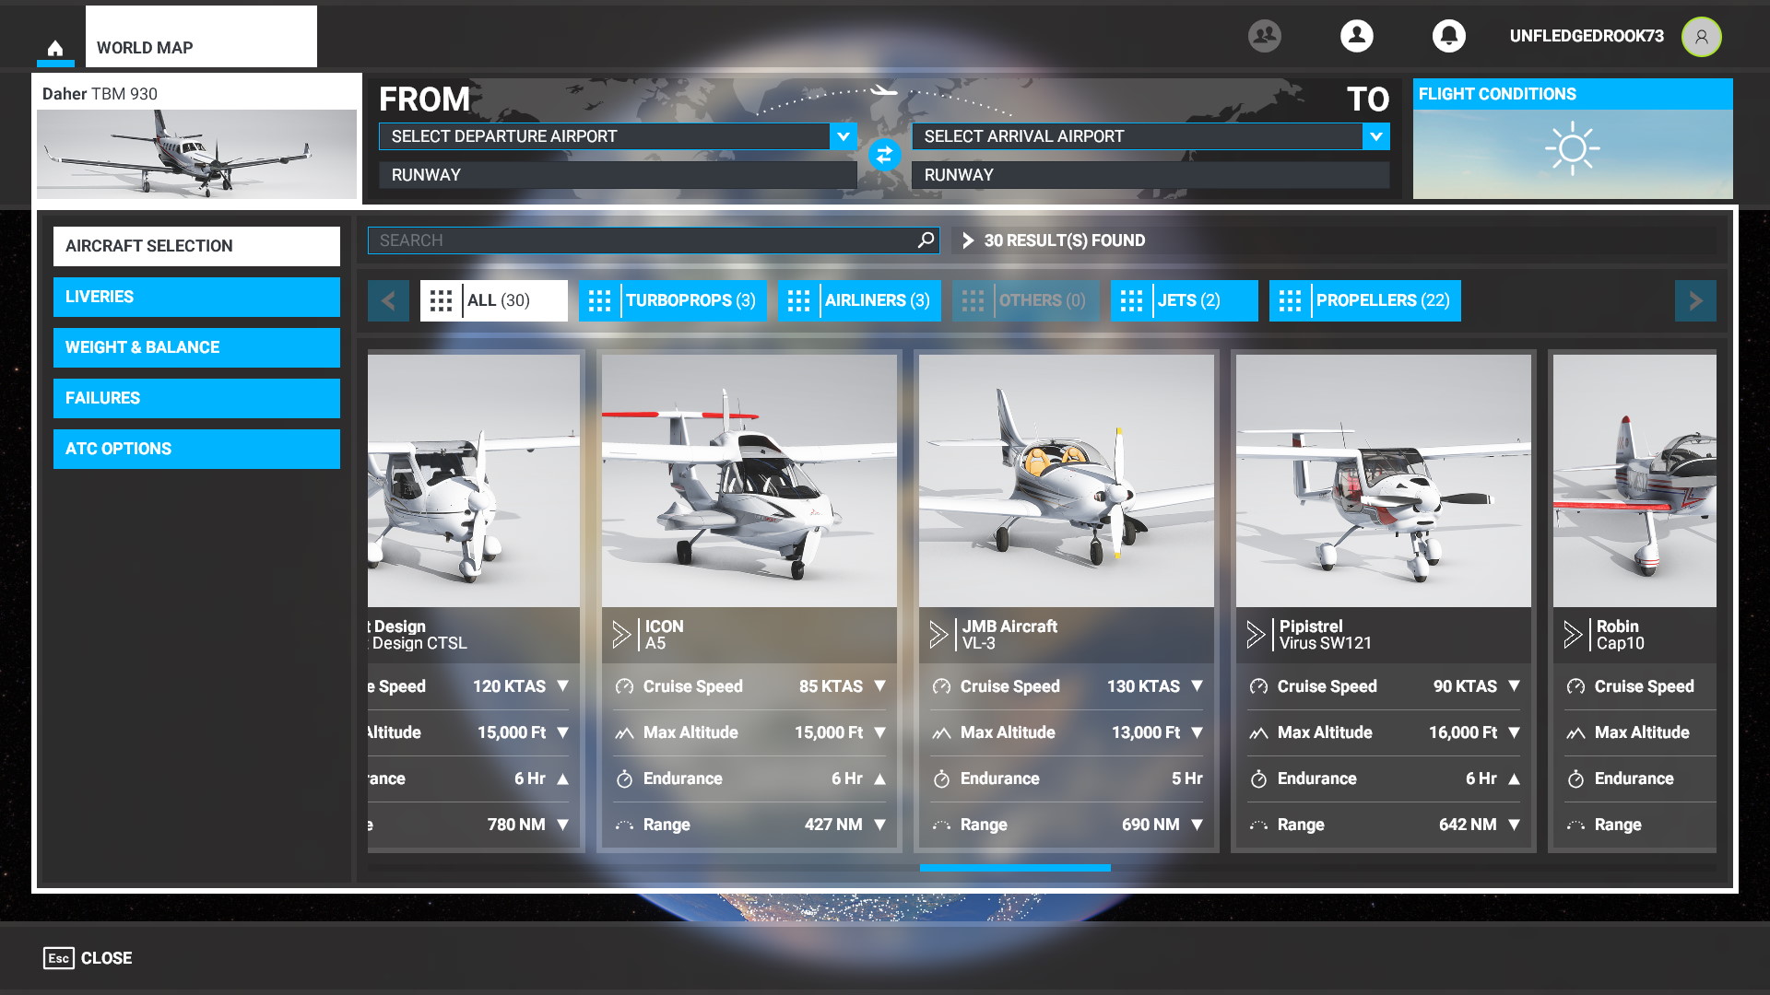Select the Flight Design CTSL thumbnail
This screenshot has height=995, width=1770.
474,481
